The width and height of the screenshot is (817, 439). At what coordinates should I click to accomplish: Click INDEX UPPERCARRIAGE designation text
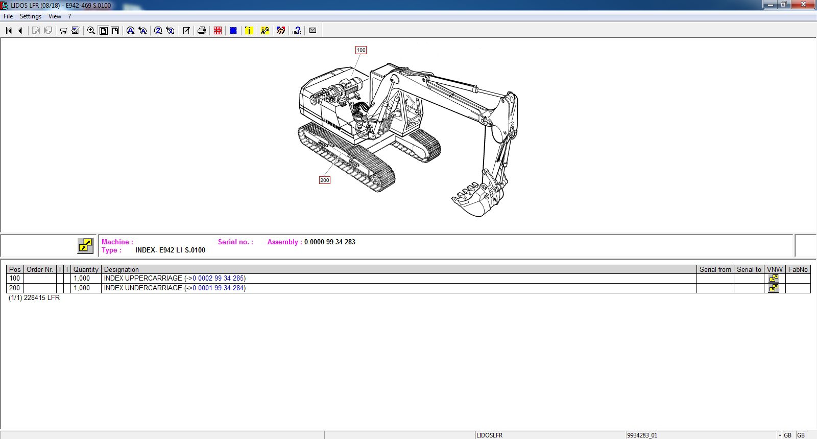coord(143,279)
